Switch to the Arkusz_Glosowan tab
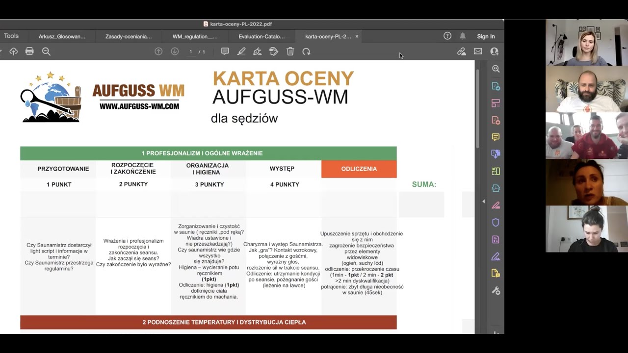 (62, 36)
